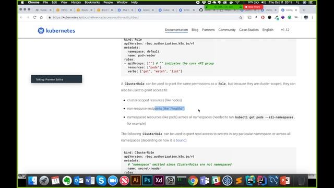Launch Adobe Photoshop from the dock

(147, 180)
